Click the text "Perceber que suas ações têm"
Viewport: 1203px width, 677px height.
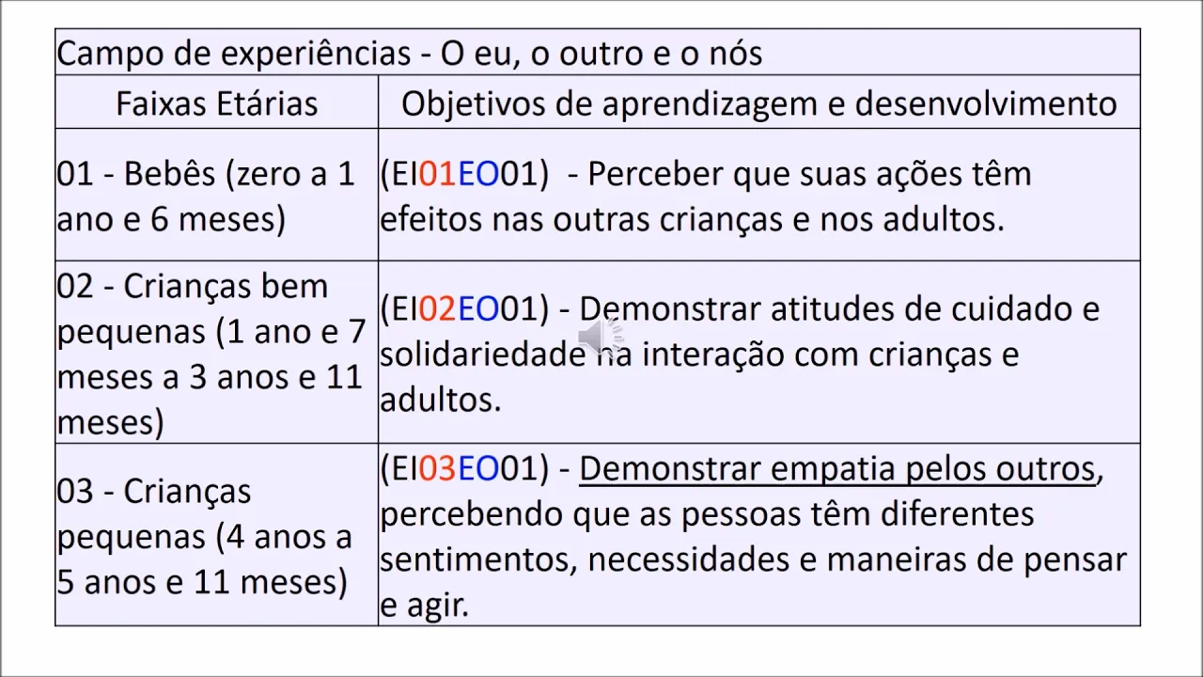(808, 174)
